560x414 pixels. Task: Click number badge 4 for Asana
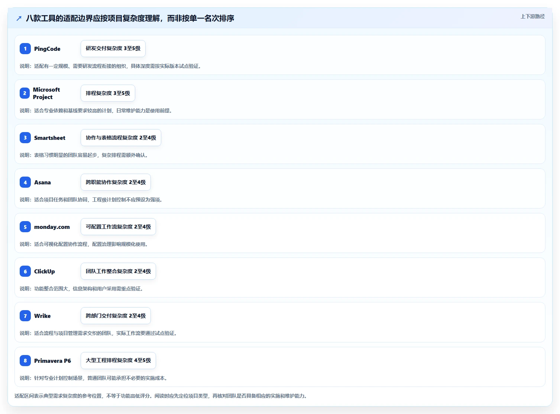coord(25,182)
